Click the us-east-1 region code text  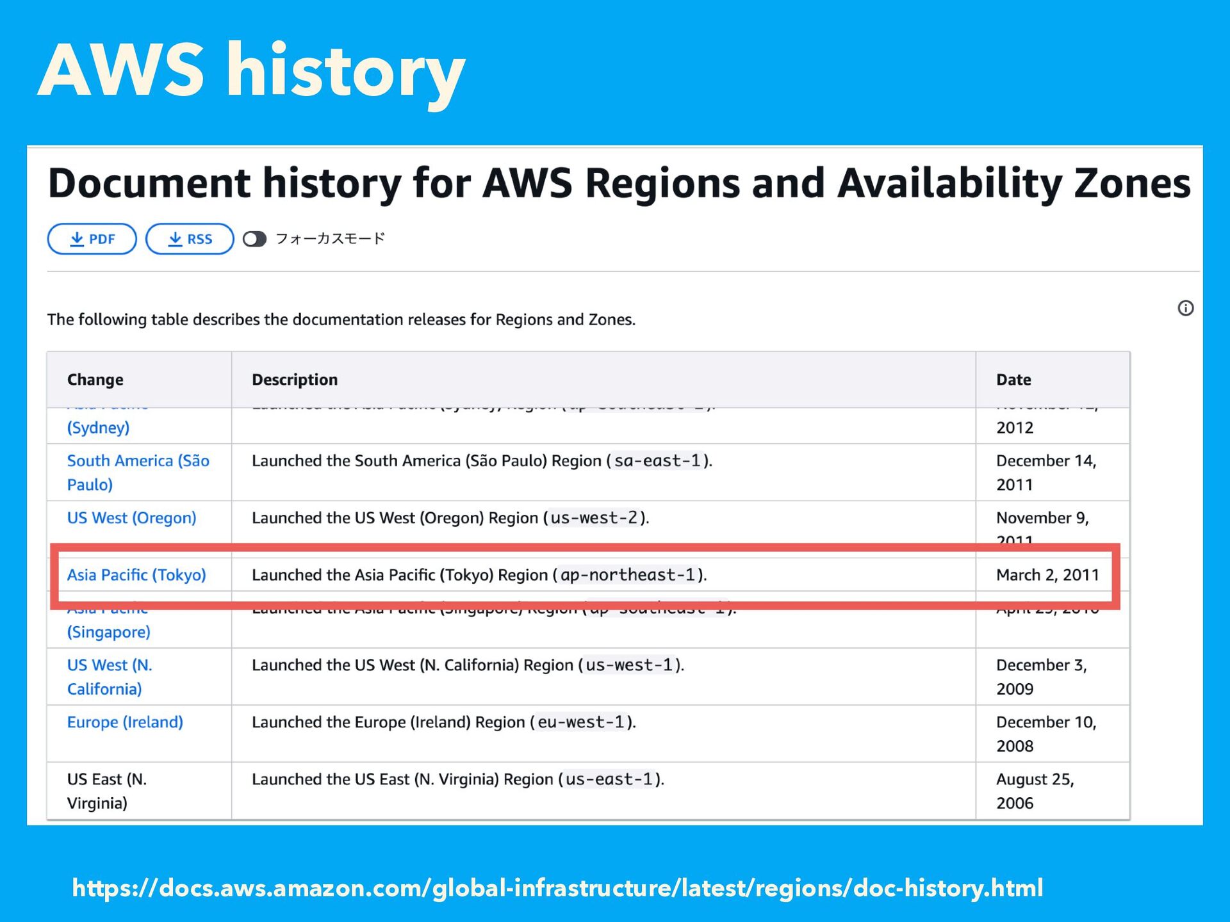609,779
